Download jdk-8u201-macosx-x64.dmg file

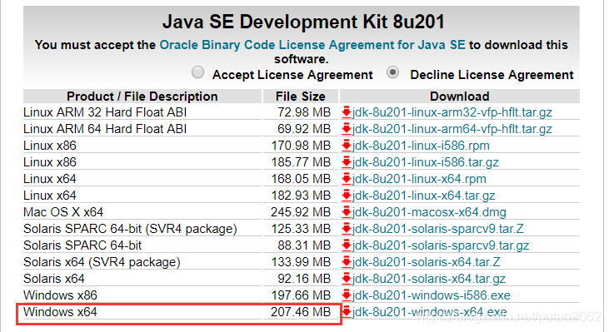point(429,212)
